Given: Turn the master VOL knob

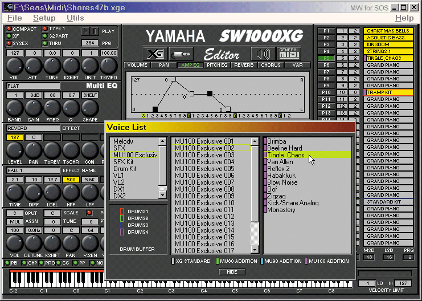Looking at the screenshot, I should [14, 67].
